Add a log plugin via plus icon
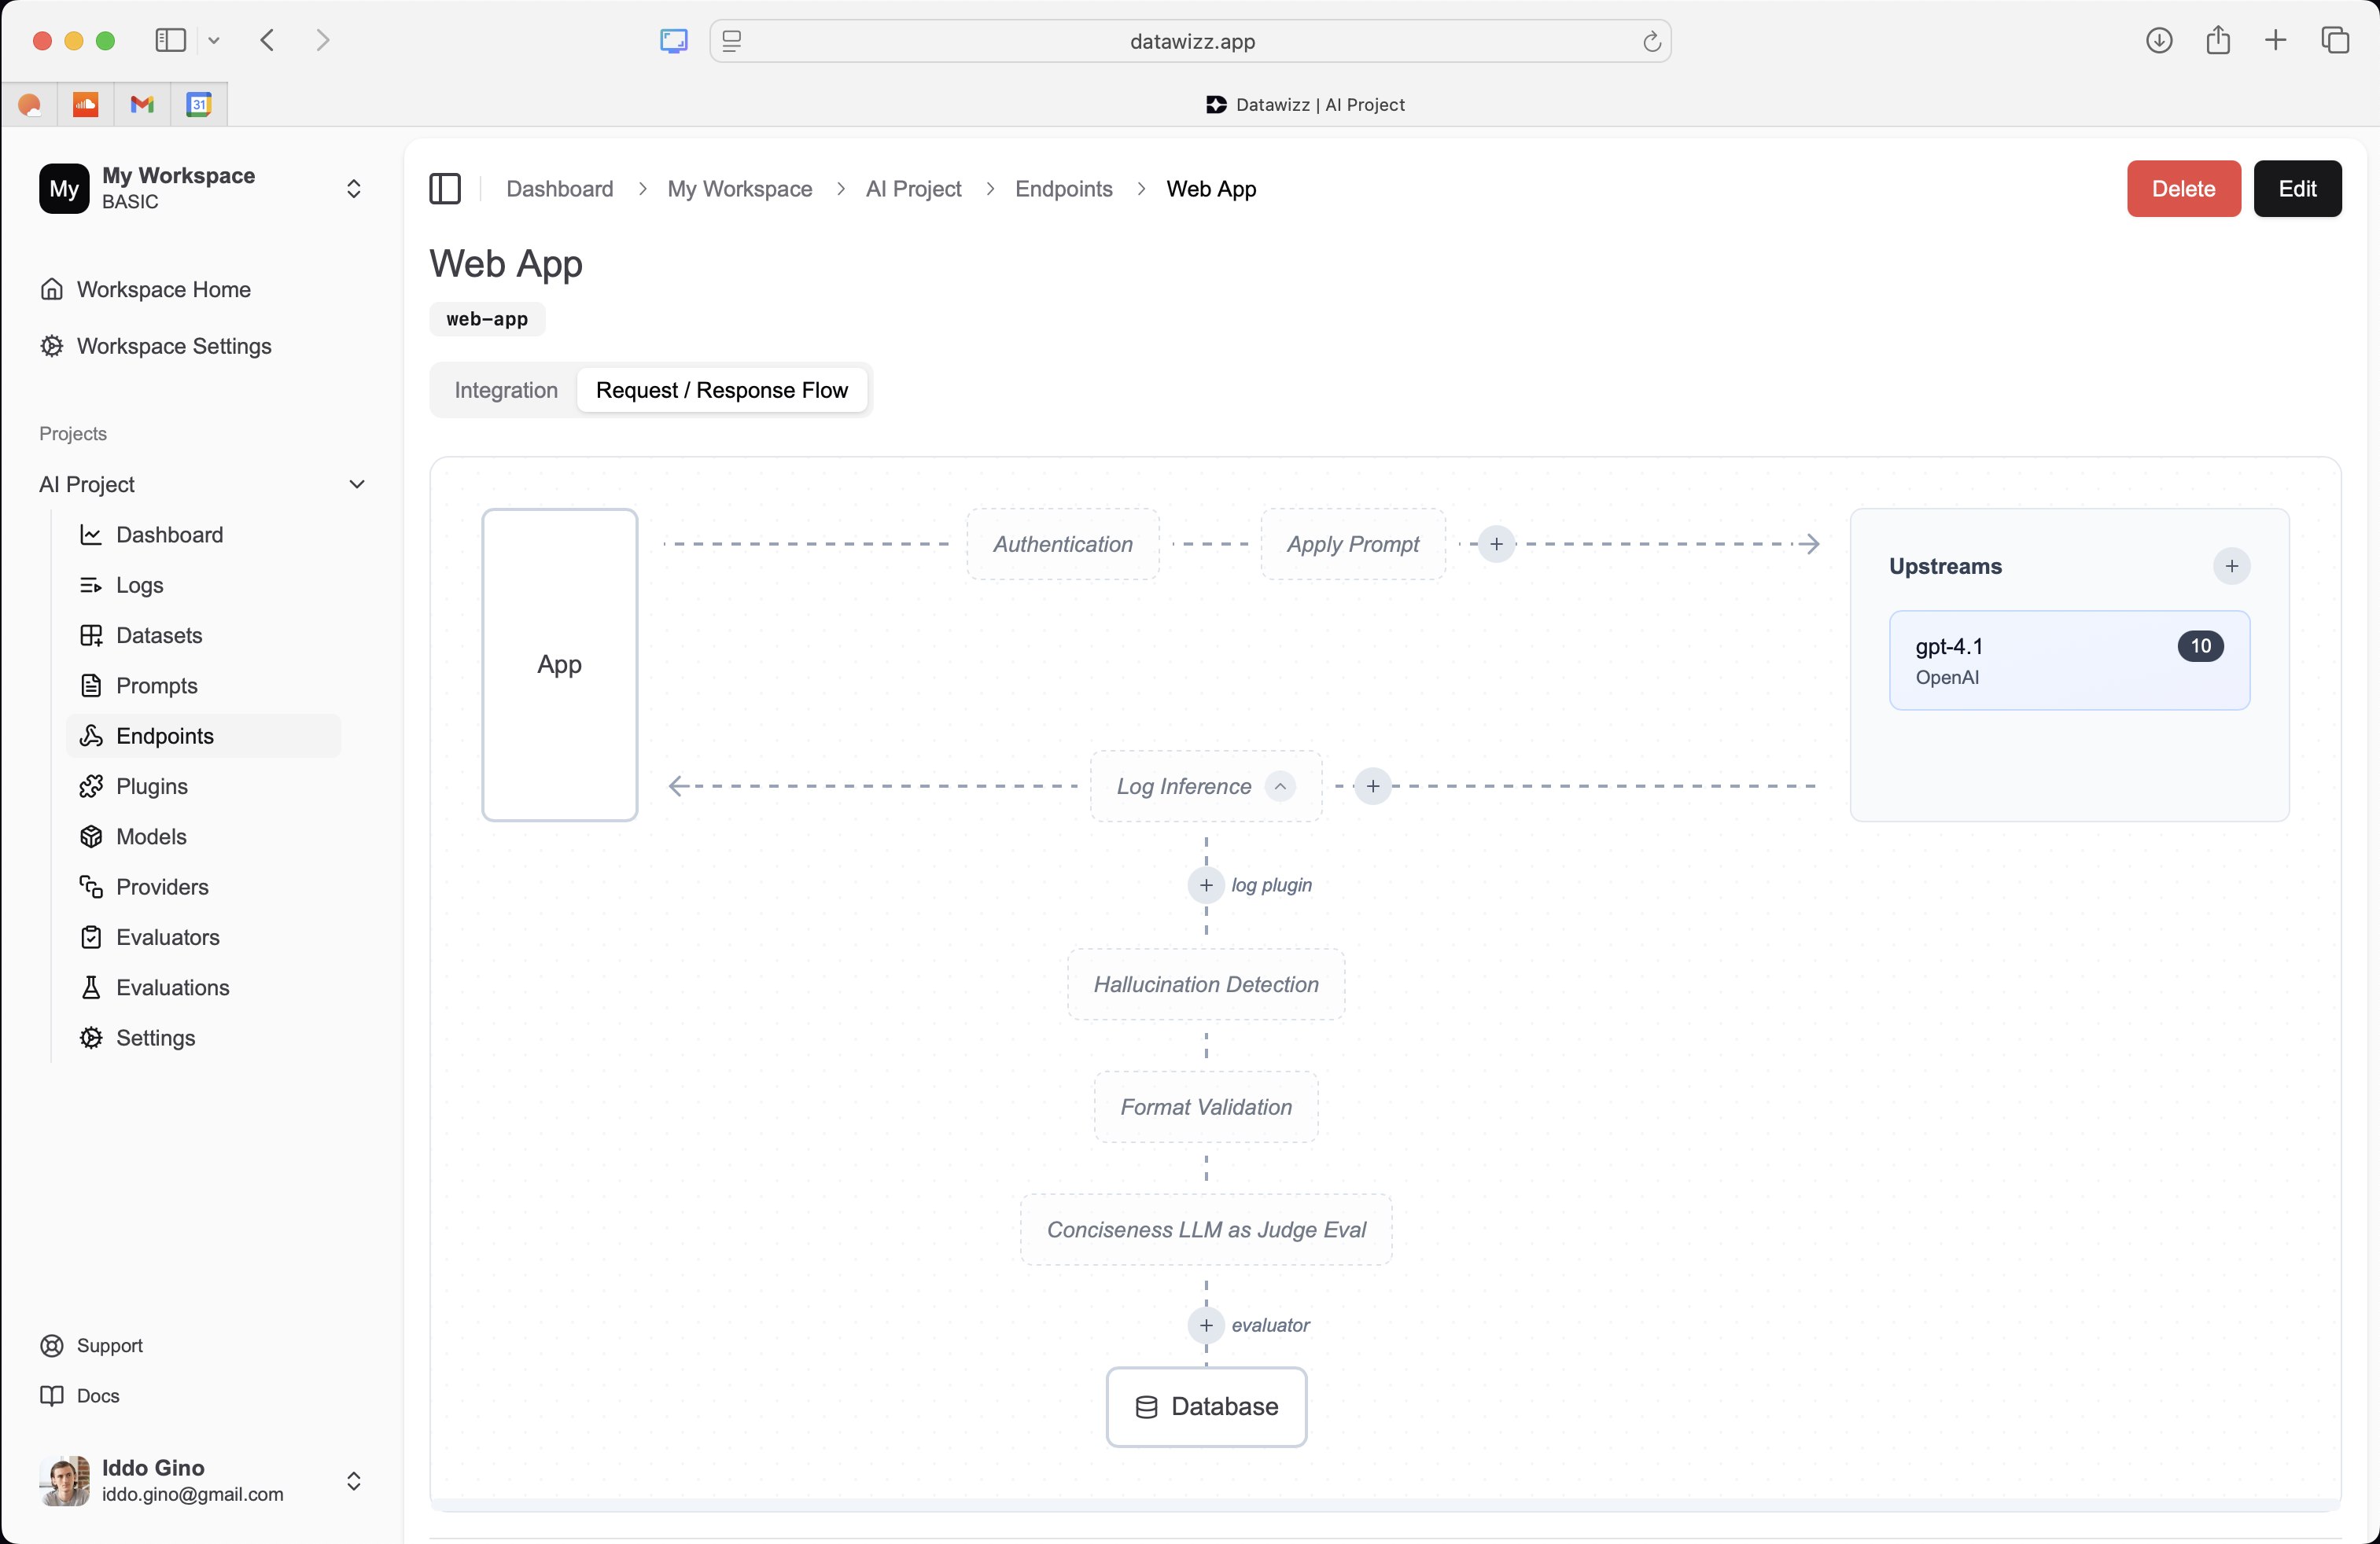This screenshot has height=1544, width=2380. [x=1206, y=885]
